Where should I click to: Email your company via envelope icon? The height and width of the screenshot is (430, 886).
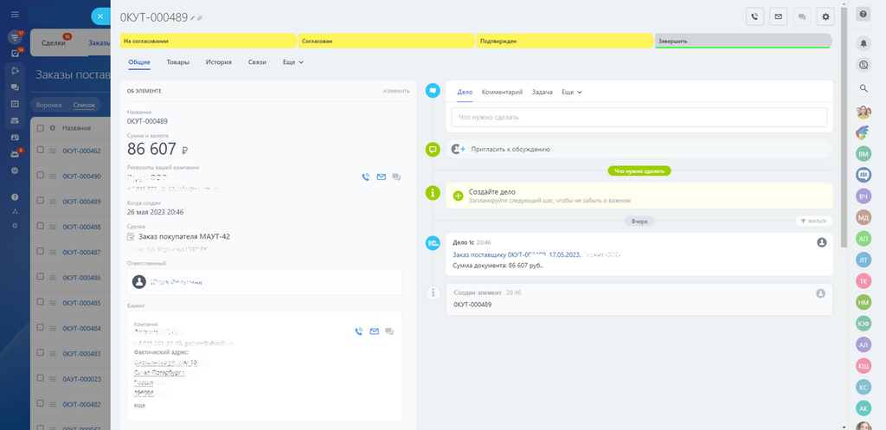click(381, 176)
